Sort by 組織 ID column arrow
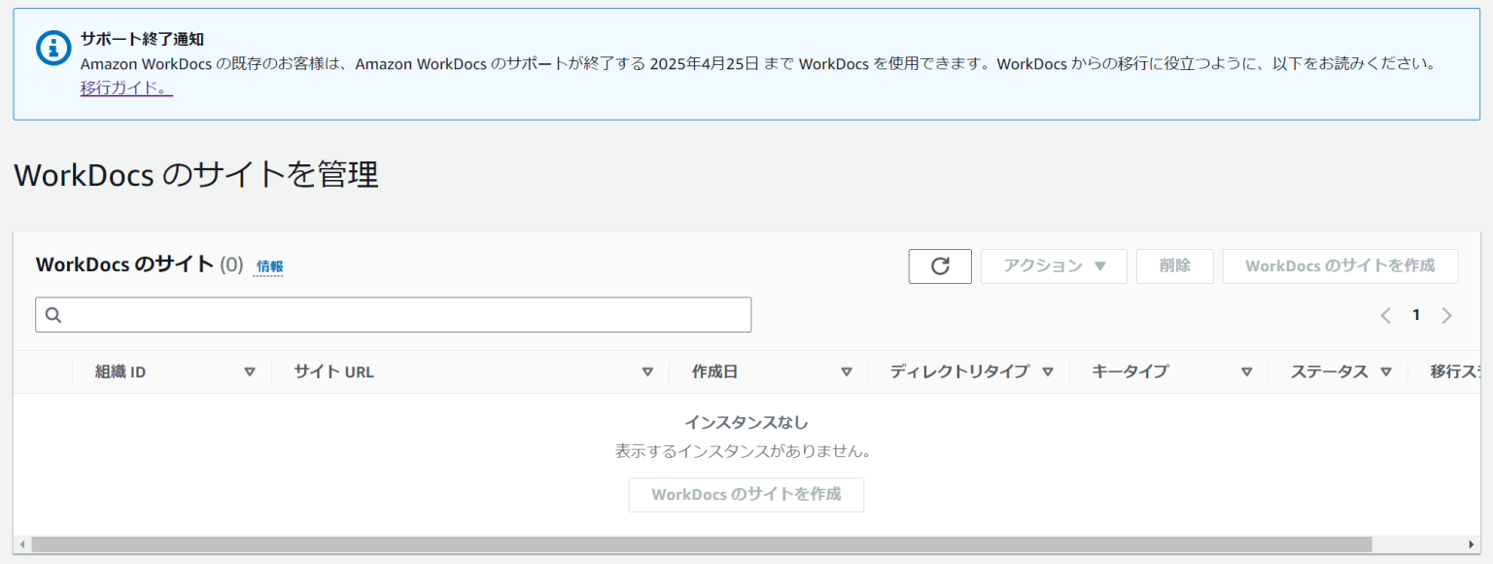The image size is (1493, 564). click(250, 371)
